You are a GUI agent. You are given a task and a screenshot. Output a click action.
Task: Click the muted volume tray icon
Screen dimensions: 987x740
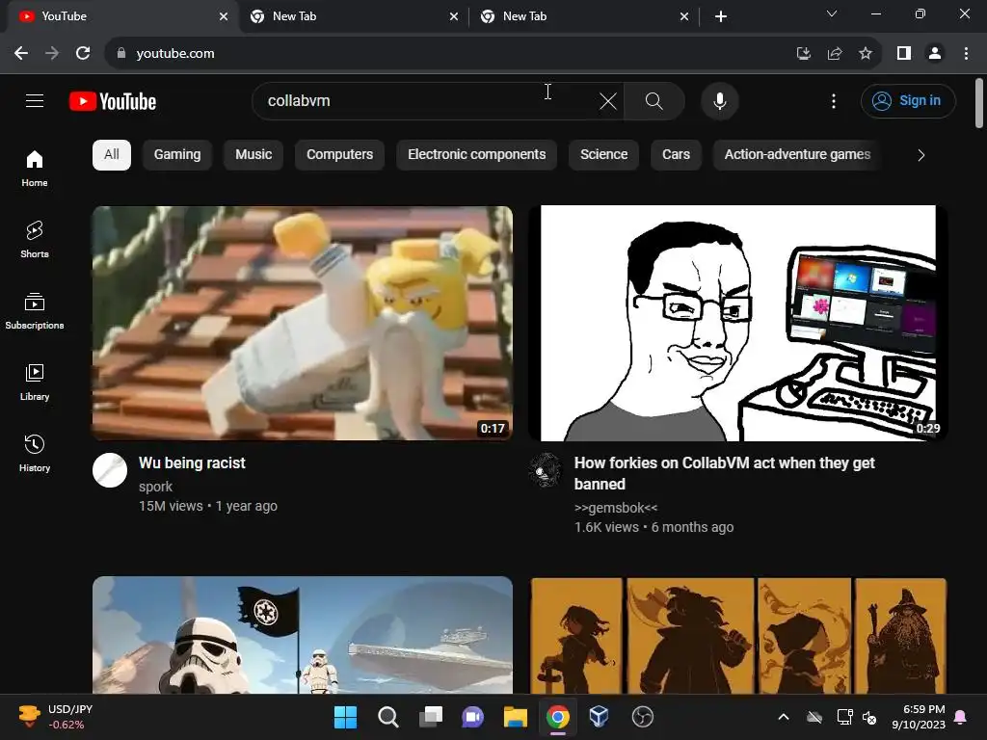pos(869,717)
